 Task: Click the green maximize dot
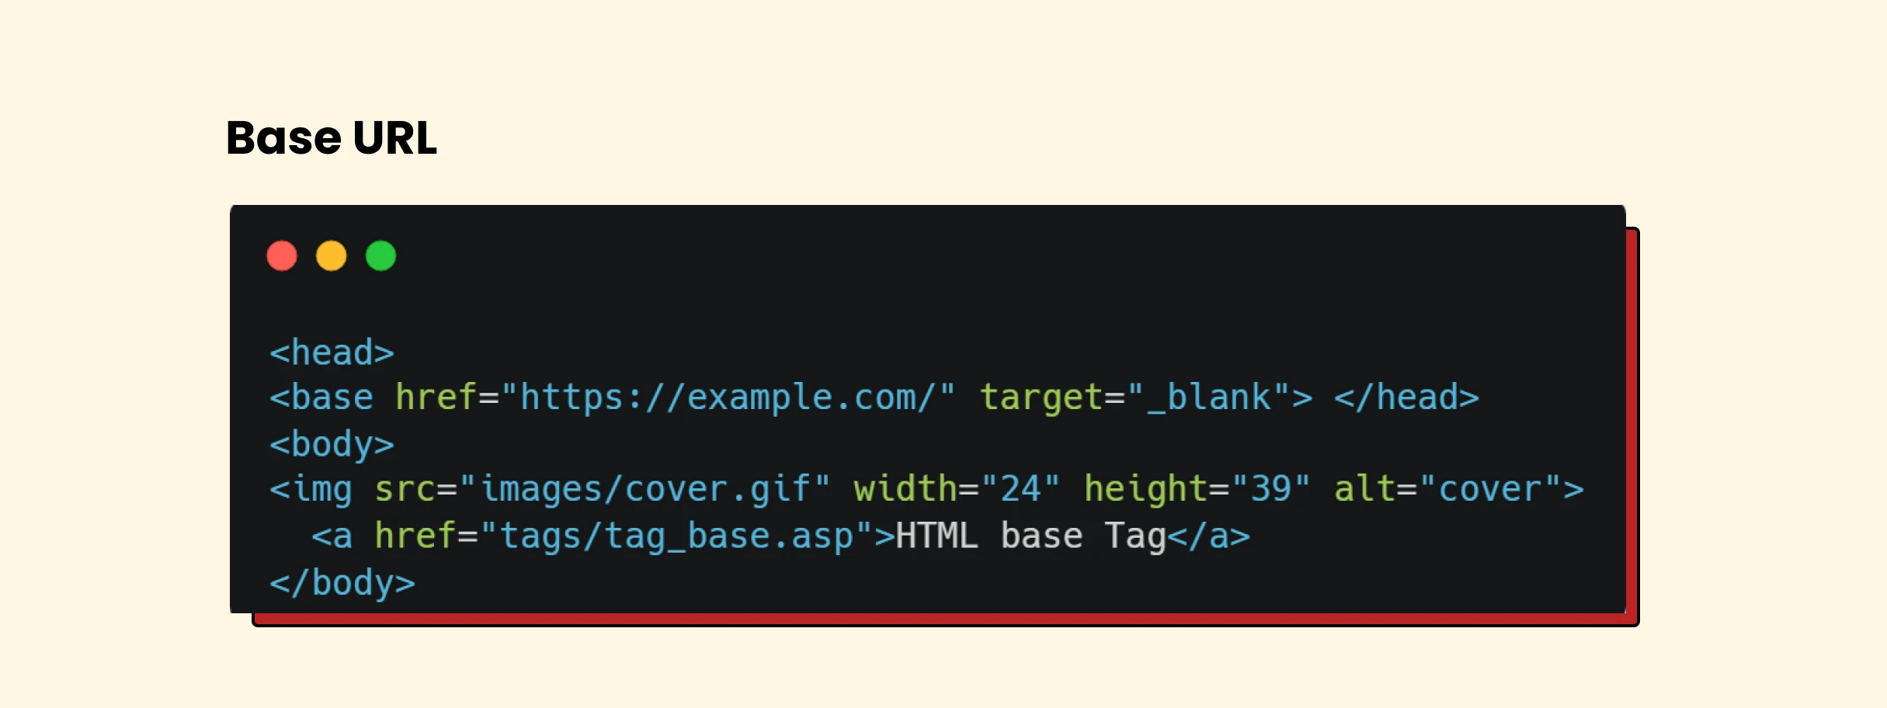pyautogui.click(x=381, y=256)
